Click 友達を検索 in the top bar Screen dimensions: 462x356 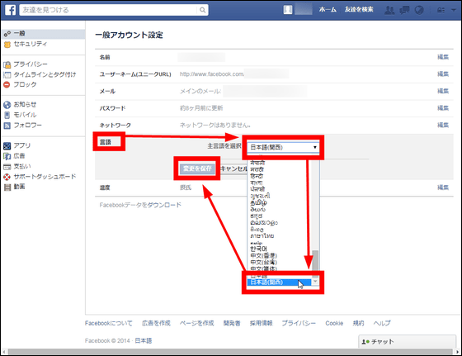click(359, 10)
